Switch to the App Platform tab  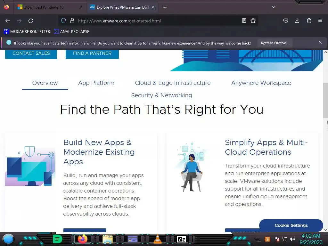tap(96, 83)
